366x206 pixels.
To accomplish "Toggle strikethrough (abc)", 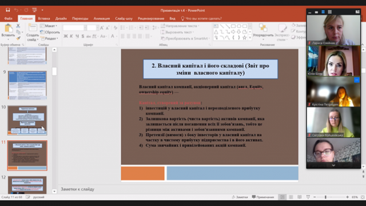I will click(88, 36).
